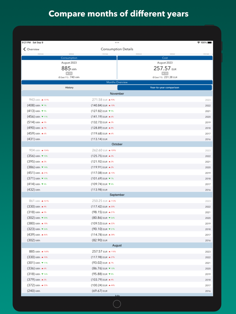Select the (113.14) EUR cost value
This screenshot has width=236, height=314.
point(99,139)
